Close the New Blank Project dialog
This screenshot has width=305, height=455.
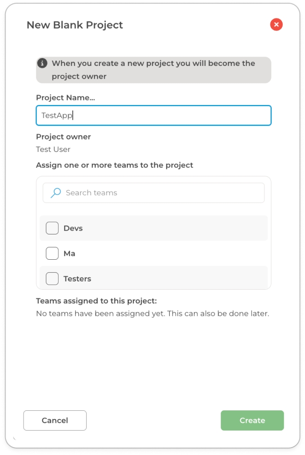click(x=276, y=25)
